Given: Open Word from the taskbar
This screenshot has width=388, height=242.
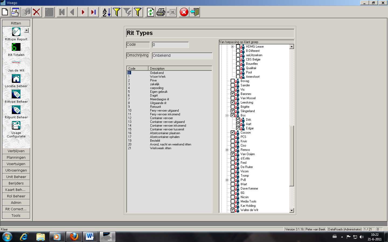Looking at the screenshot, I should click(x=90, y=237).
